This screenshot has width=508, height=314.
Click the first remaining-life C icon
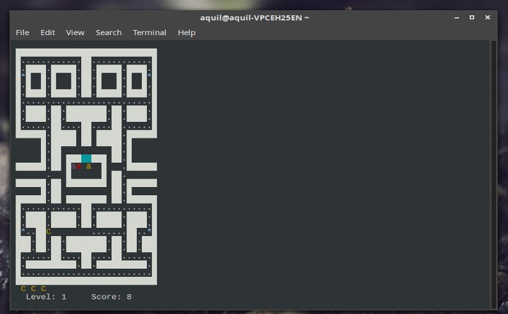[23, 288]
